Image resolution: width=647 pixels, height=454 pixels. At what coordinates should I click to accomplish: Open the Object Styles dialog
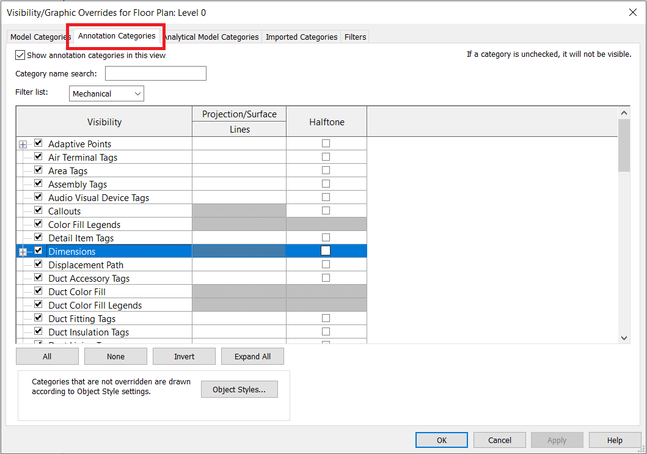[239, 389]
